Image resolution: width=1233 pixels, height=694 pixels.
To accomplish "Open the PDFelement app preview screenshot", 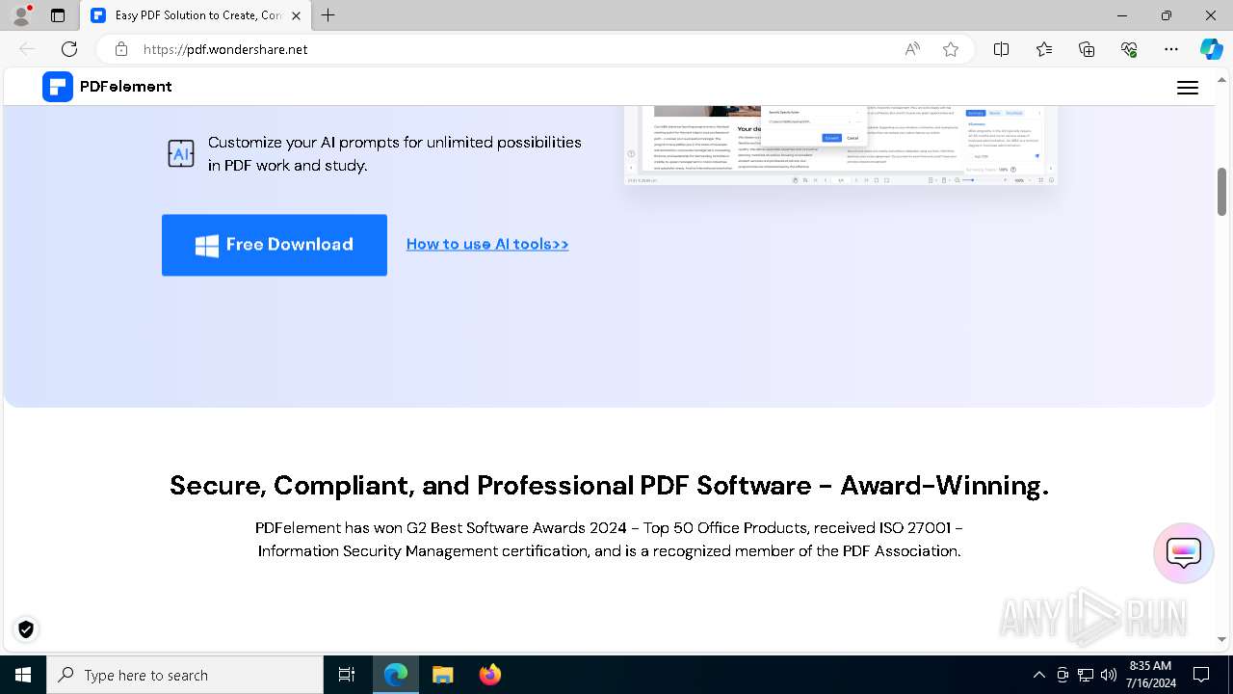I will pos(841,145).
